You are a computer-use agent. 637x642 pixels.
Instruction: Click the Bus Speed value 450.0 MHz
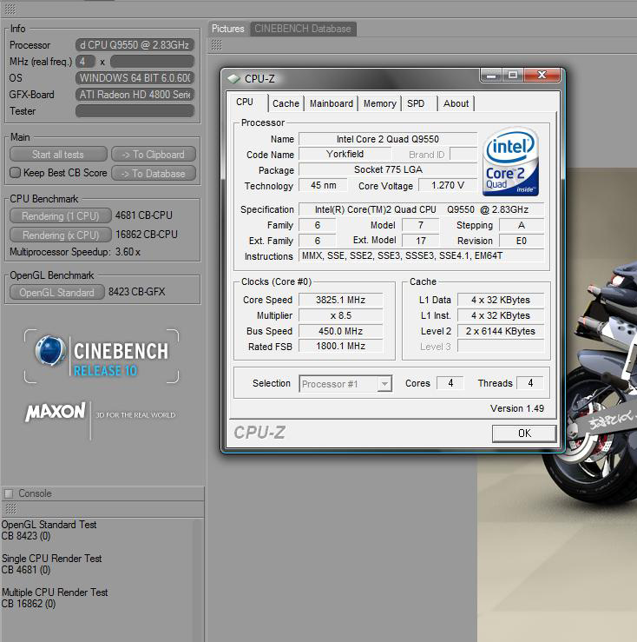tap(340, 331)
